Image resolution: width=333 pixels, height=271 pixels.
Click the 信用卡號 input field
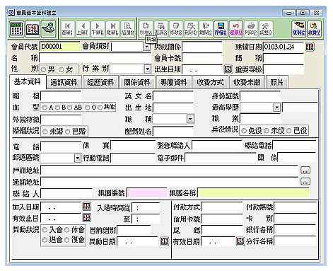click(x=222, y=219)
